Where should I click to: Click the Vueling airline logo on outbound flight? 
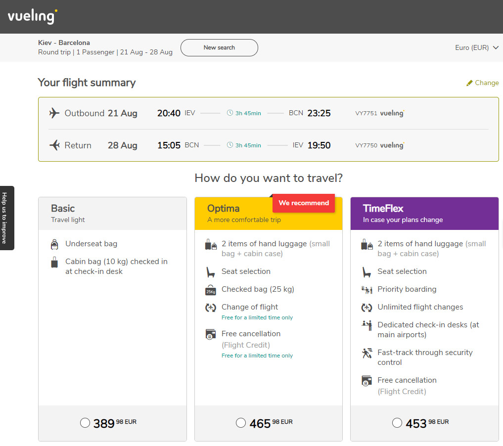point(392,113)
